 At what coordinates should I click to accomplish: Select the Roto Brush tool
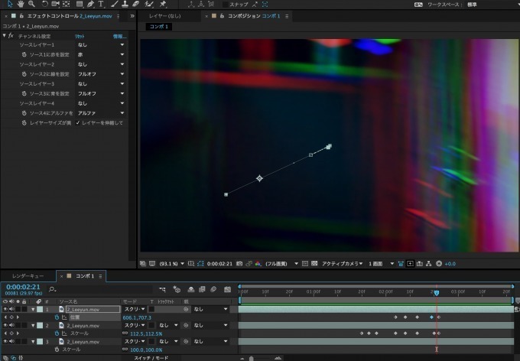point(149,4)
